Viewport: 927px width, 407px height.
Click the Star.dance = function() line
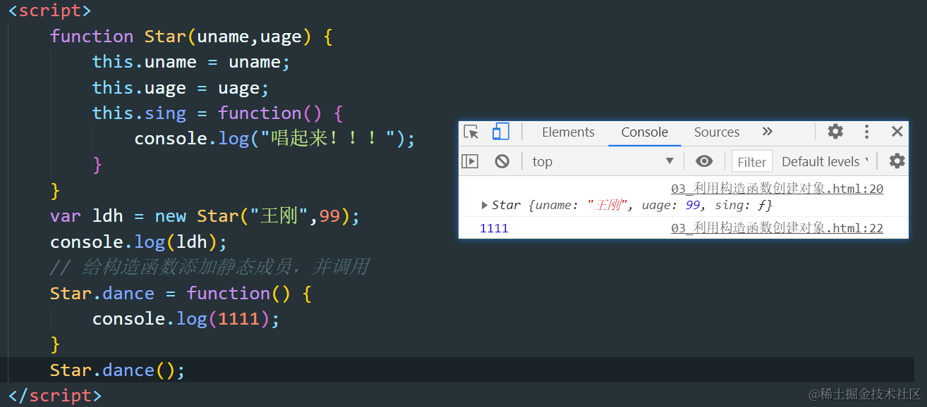click(x=181, y=293)
